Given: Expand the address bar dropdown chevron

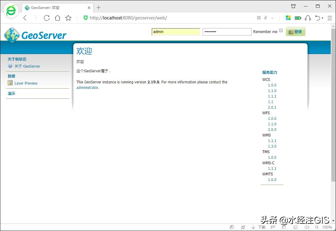Looking at the screenshot, I should 272,18.
